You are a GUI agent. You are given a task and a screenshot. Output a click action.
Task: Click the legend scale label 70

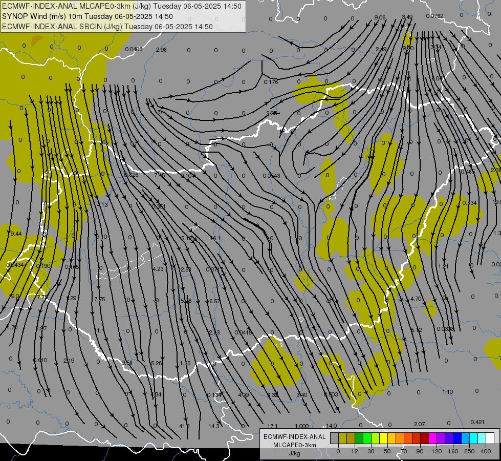coord(404,451)
